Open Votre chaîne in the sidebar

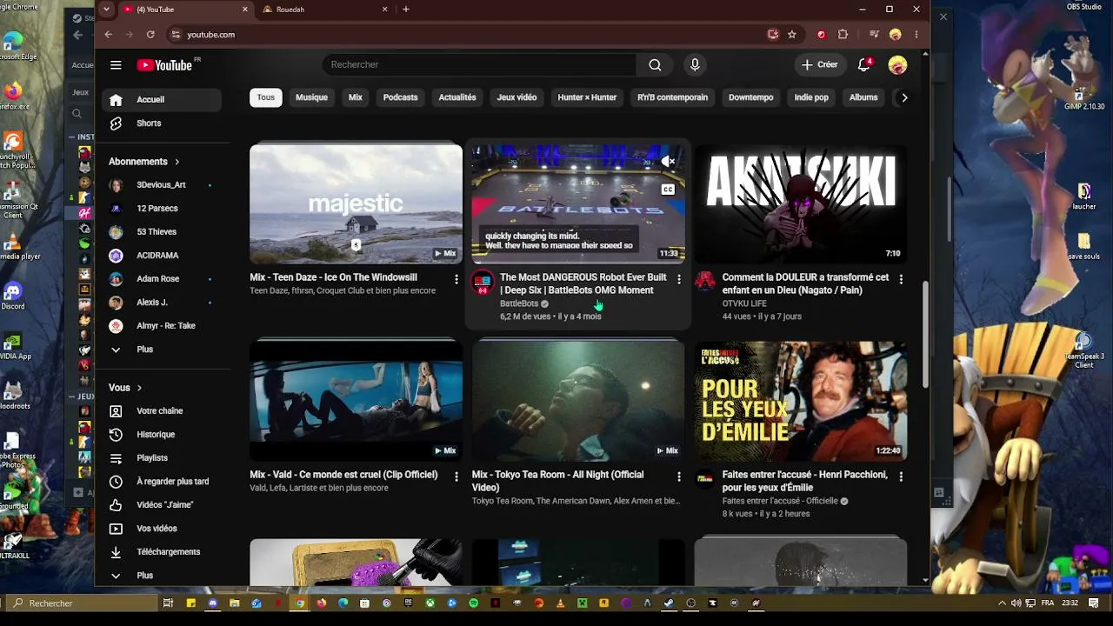pos(163,411)
